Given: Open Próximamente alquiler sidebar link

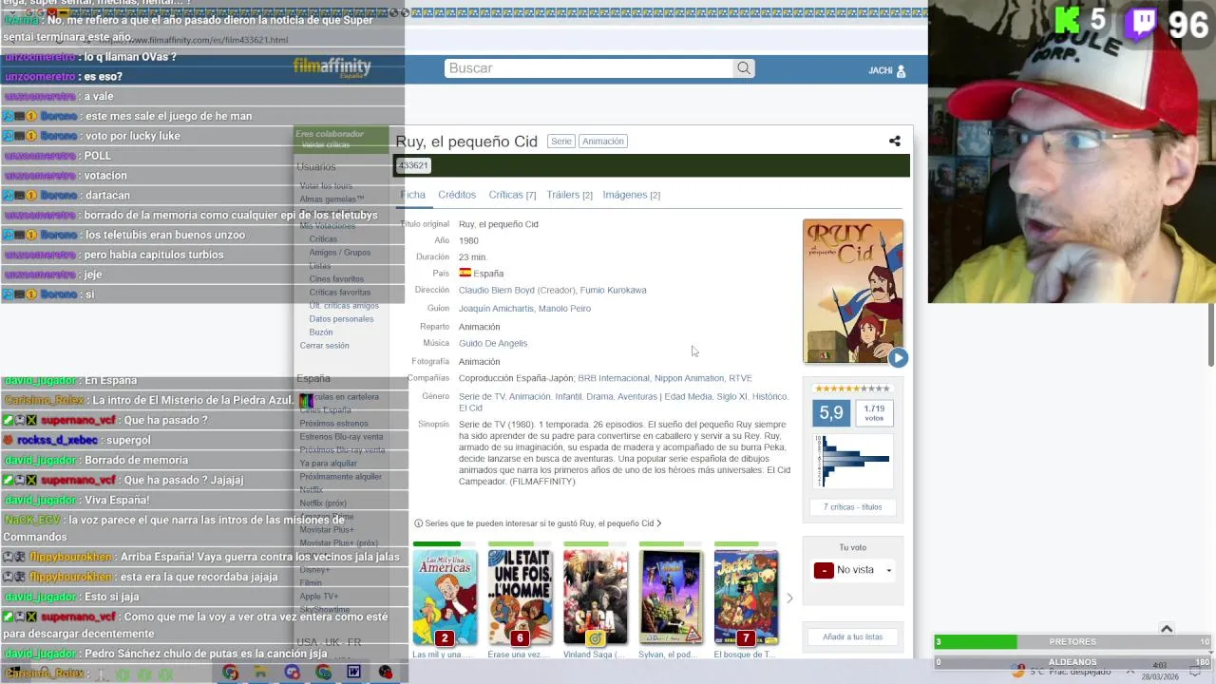Looking at the screenshot, I should click(x=341, y=477).
